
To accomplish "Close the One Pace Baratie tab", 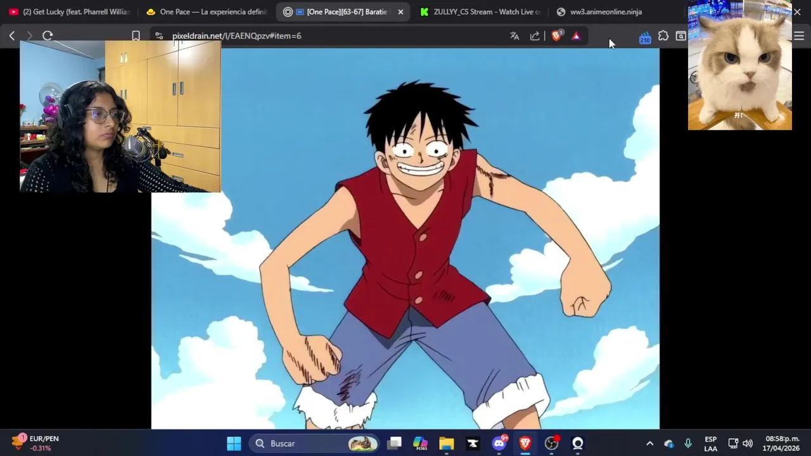I will pos(400,12).
